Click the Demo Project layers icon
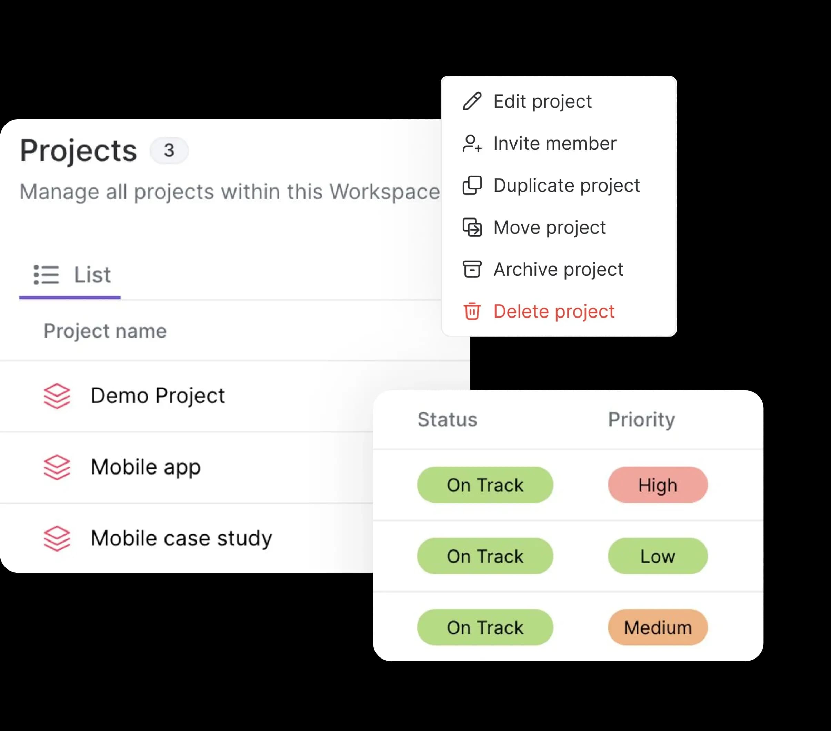Viewport: 831px width, 731px height. [57, 396]
